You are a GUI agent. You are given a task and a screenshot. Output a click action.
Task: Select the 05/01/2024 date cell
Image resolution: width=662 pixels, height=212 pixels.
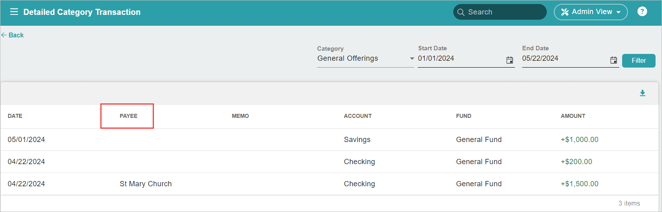point(26,140)
